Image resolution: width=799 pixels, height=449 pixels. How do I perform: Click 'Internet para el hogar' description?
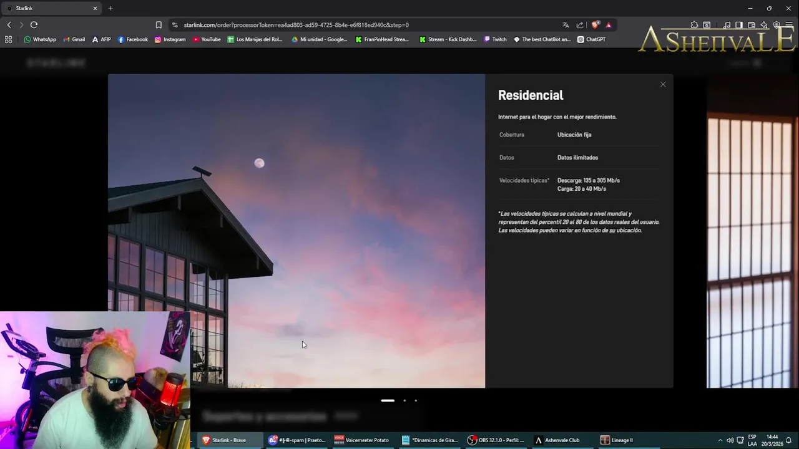click(x=557, y=117)
